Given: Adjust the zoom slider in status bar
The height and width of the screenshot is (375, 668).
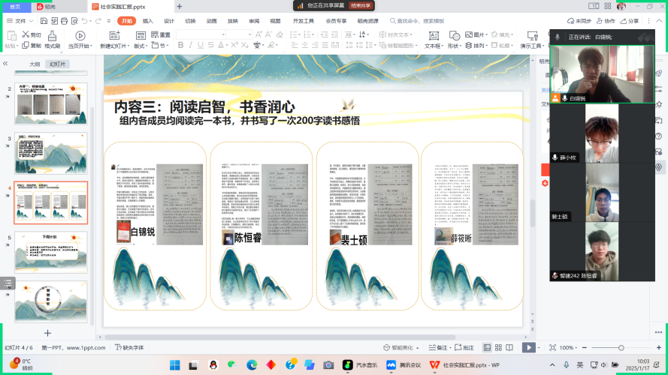Looking at the screenshot, I should [620, 348].
